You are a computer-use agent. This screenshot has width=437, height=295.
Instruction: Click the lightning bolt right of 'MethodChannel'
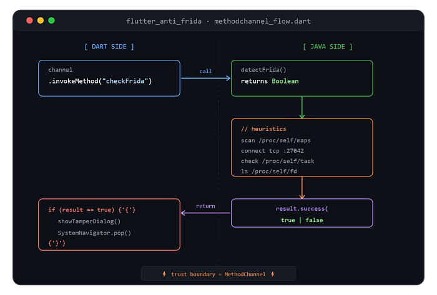coord(273,274)
